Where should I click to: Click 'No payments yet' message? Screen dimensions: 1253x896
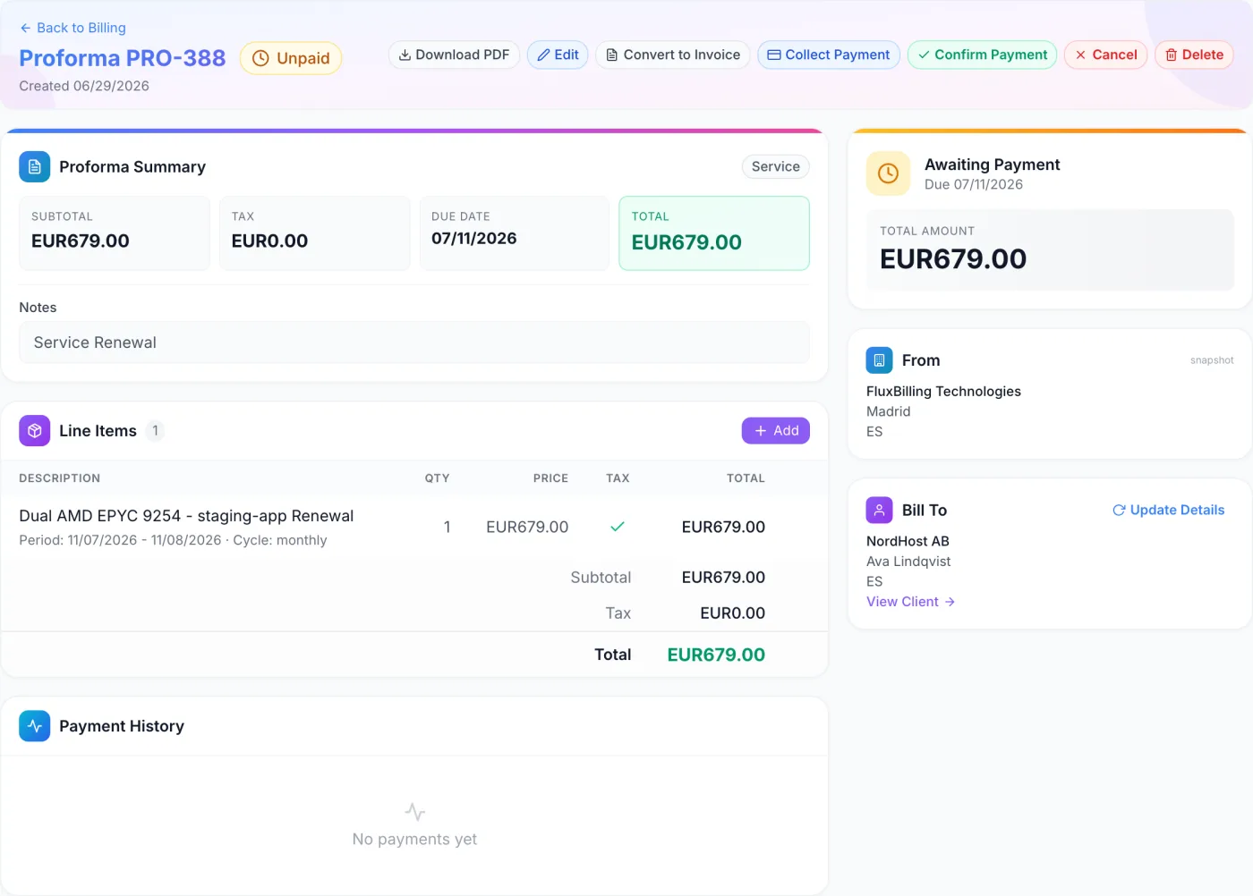coord(414,840)
